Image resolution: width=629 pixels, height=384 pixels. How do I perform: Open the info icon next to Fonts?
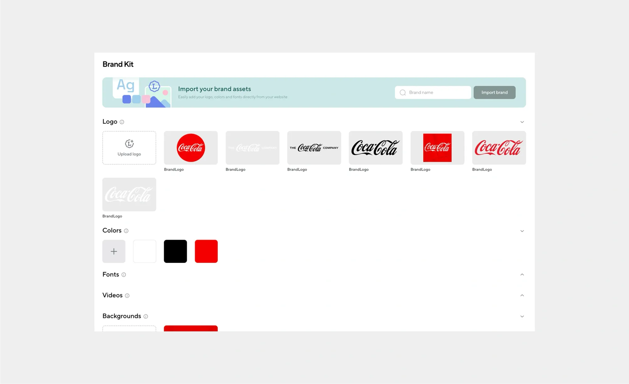[124, 275]
